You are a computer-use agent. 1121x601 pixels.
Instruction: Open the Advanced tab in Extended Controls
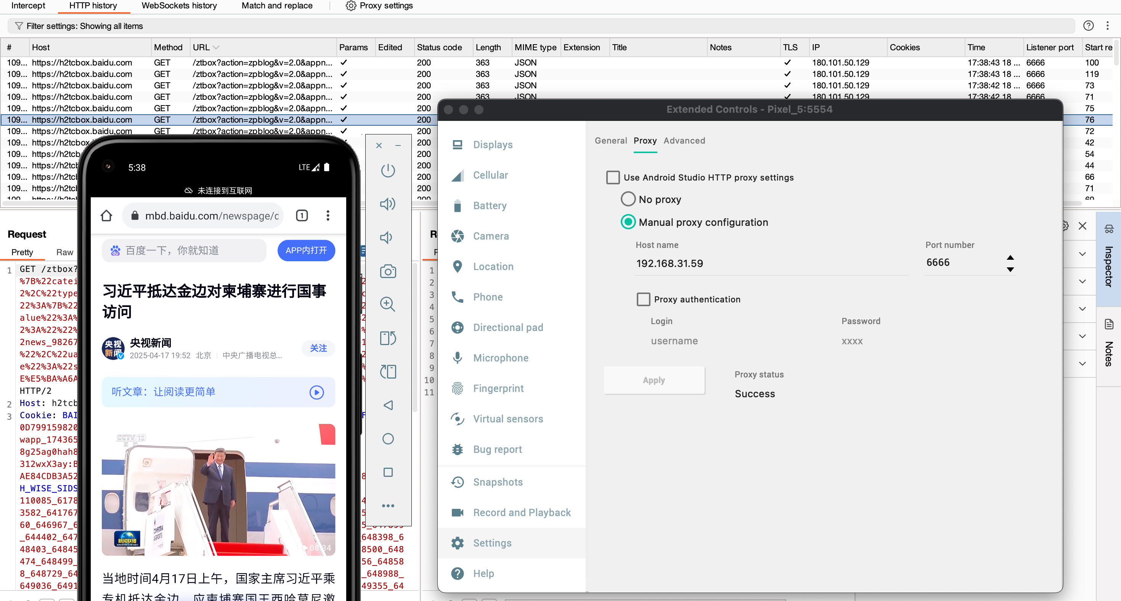tap(684, 141)
